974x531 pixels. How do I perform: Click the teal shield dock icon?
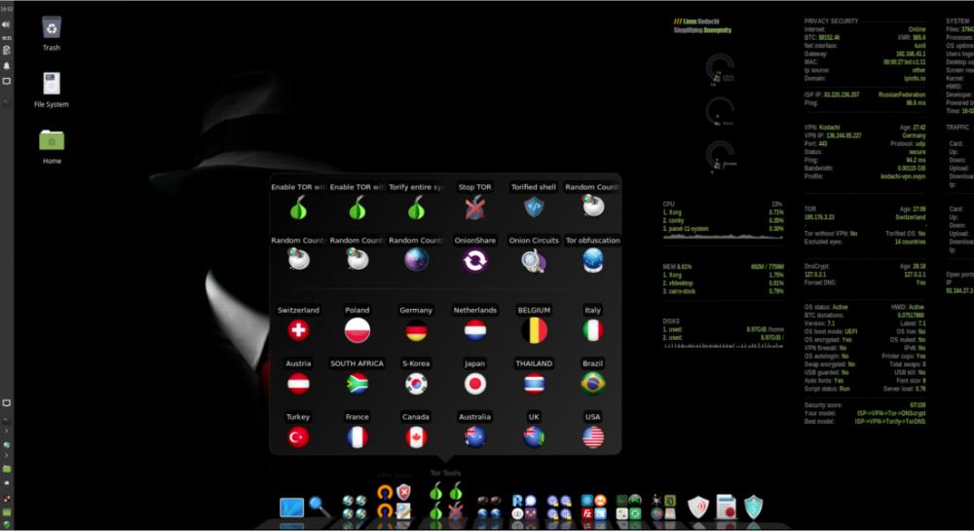pyautogui.click(x=754, y=507)
